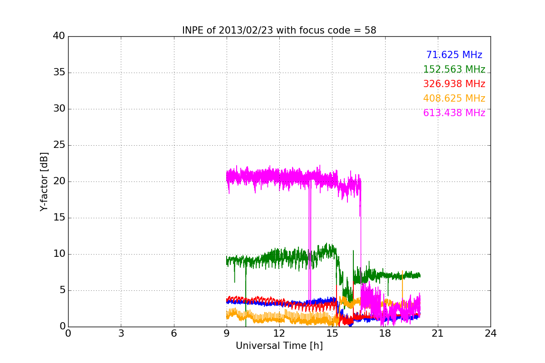Select the 71.625 MHz legend label
The image size is (545, 363).
tap(454, 55)
